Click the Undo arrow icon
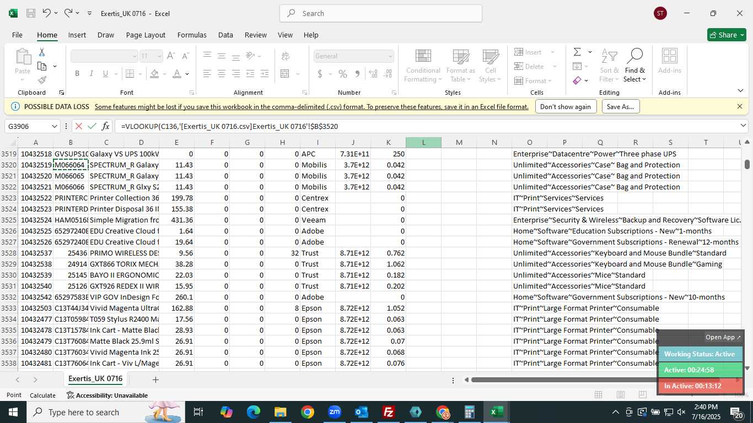This screenshot has height=423, width=753. point(47,13)
